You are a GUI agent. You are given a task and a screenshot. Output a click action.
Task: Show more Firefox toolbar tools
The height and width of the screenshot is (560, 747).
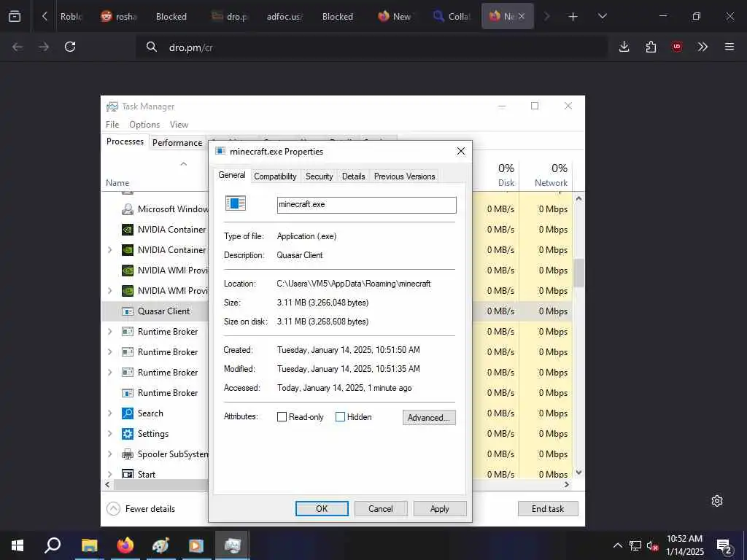[703, 47]
